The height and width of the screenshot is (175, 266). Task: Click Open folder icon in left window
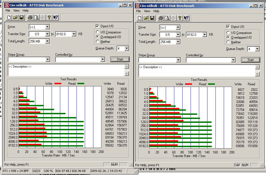[x=15, y=17]
